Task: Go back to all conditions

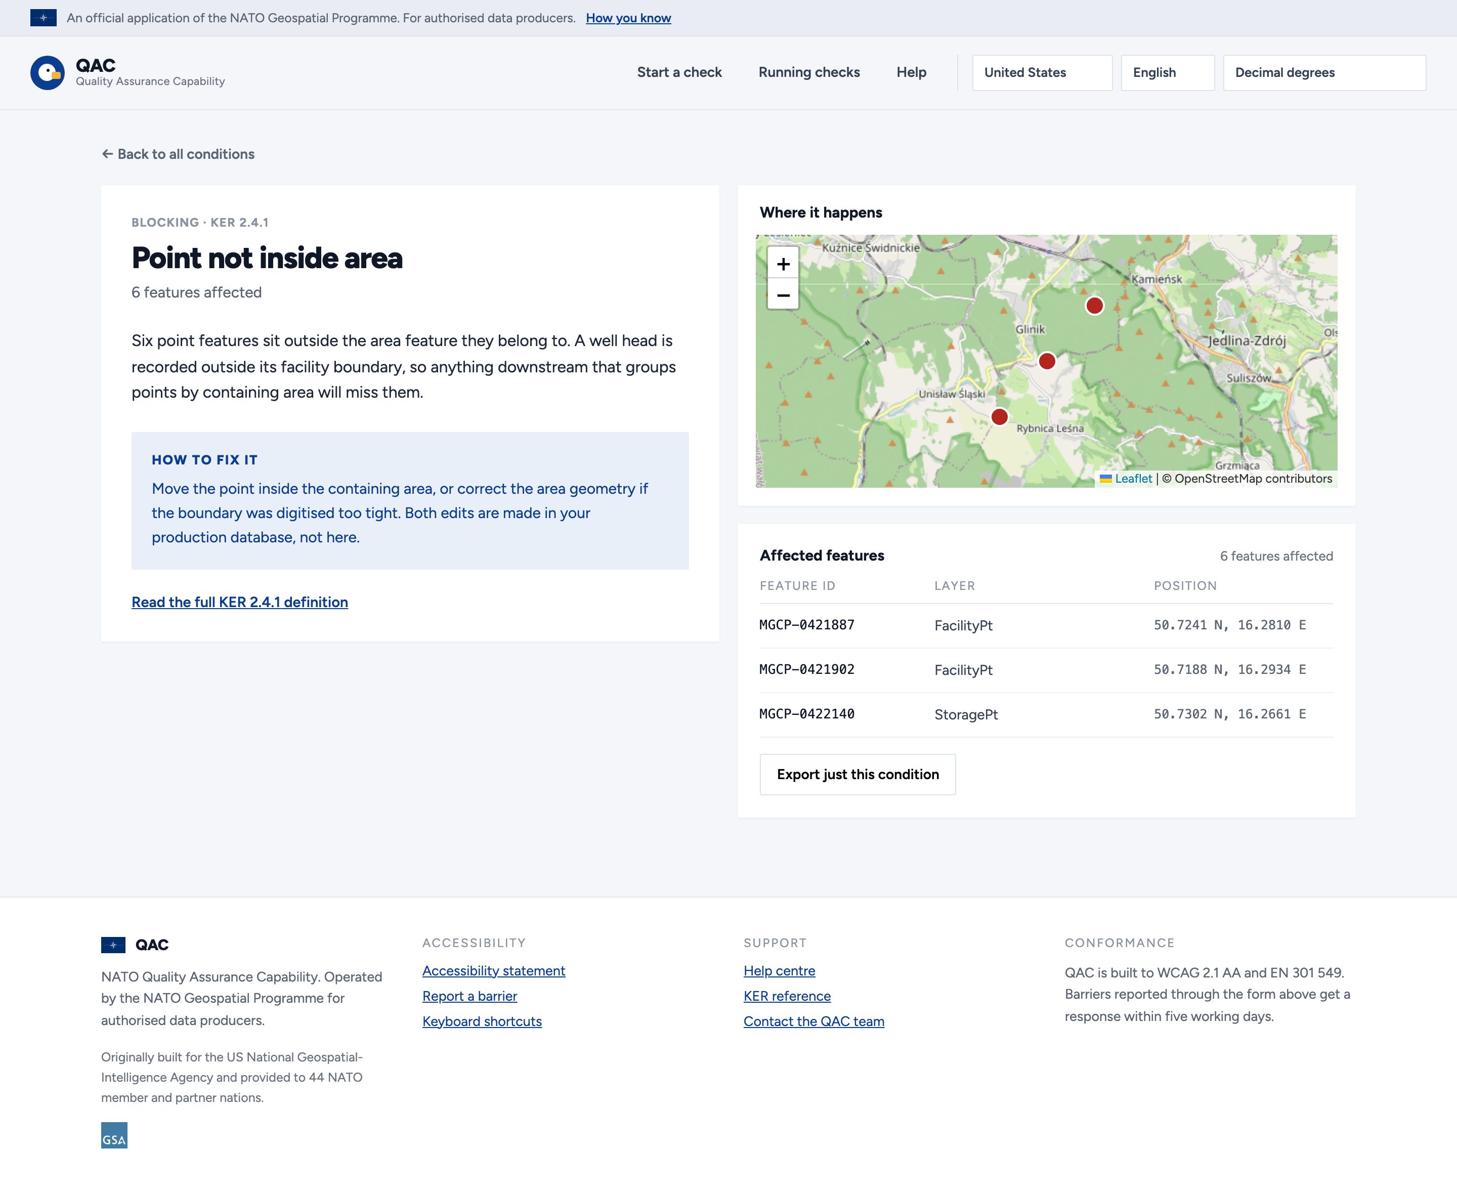Action: pos(178,154)
